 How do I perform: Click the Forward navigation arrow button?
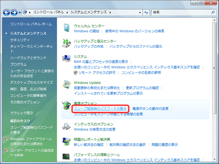coord(14,12)
